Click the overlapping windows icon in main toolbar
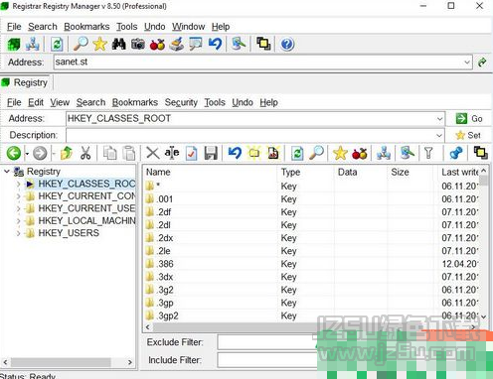 pyautogui.click(x=263, y=44)
